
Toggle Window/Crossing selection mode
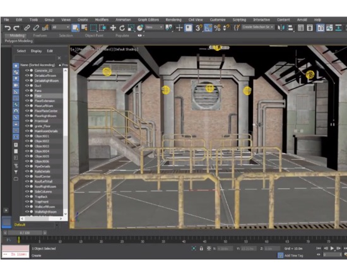[103, 28]
